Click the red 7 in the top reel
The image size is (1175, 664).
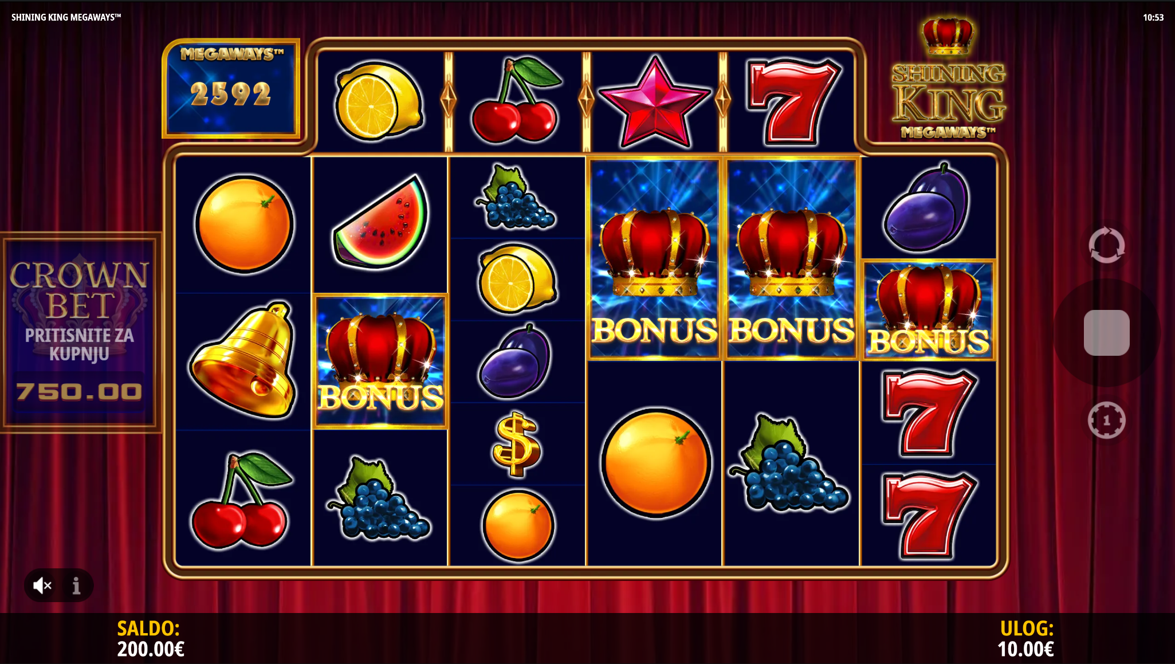pyautogui.click(x=792, y=101)
